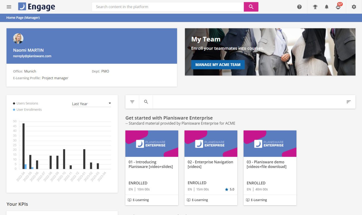The image size is (362, 215).
Task: Click inside the platform search field
Action: [x=167, y=6]
